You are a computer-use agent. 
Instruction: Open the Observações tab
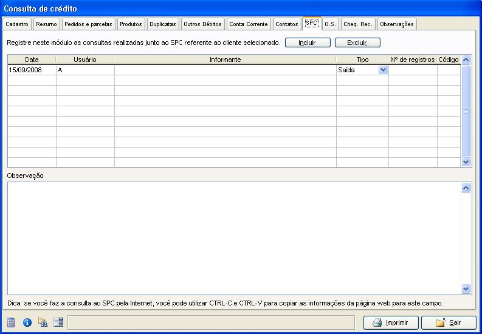396,24
